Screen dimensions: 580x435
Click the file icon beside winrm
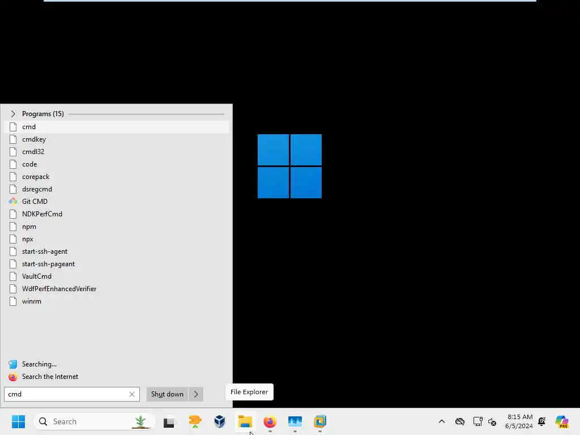point(13,301)
